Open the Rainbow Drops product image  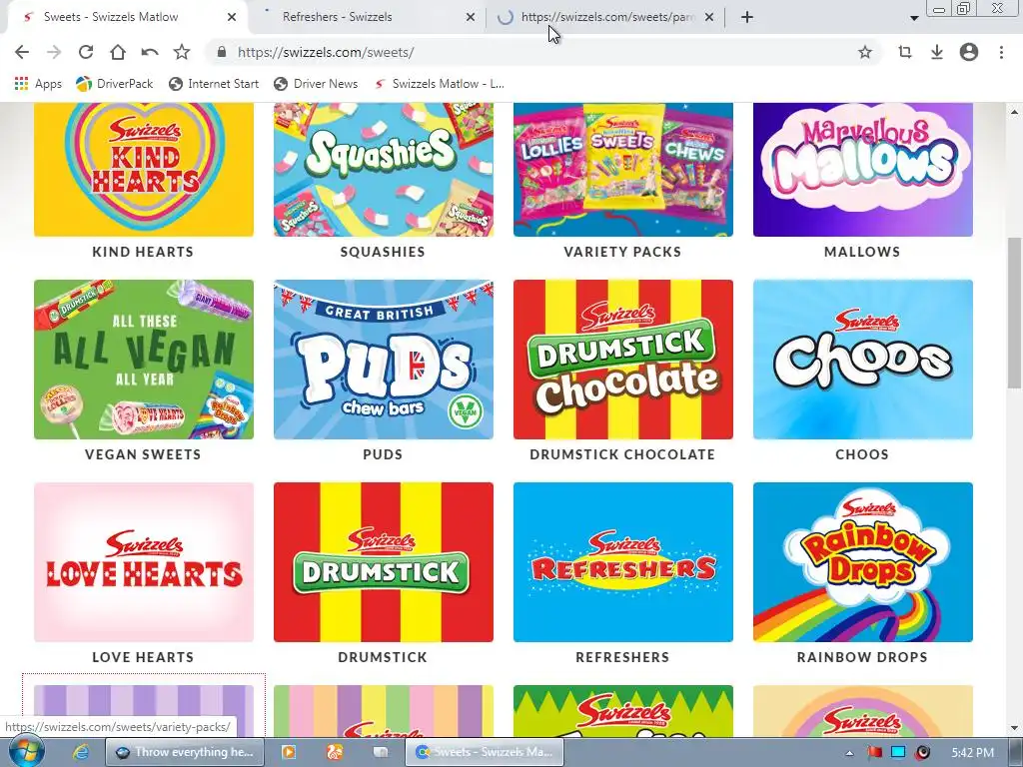862,562
